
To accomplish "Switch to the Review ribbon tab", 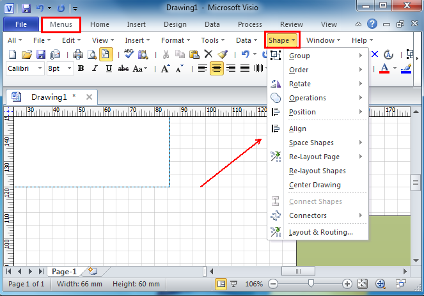I will coord(292,24).
